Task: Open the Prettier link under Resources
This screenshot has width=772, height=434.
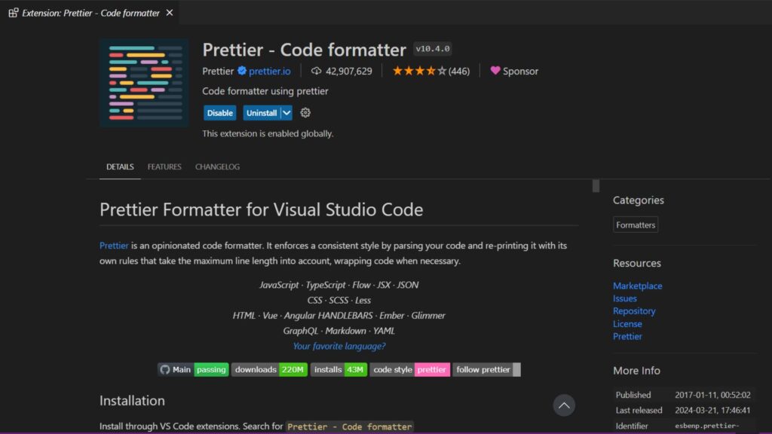Action: tap(627, 337)
